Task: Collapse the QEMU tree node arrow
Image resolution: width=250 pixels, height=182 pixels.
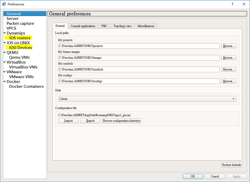Action: (5, 53)
